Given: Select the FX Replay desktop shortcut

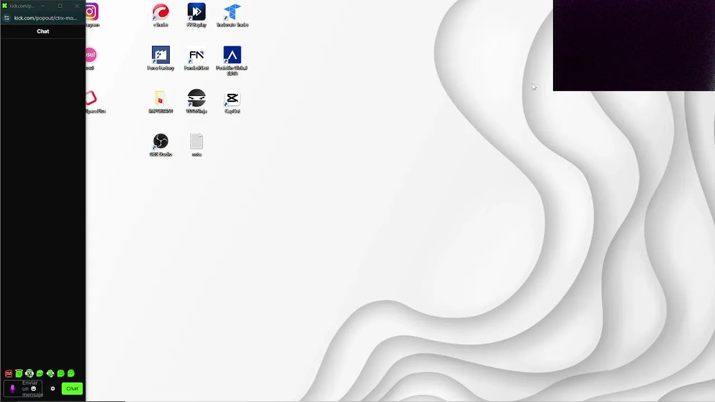Looking at the screenshot, I should pos(196,16).
